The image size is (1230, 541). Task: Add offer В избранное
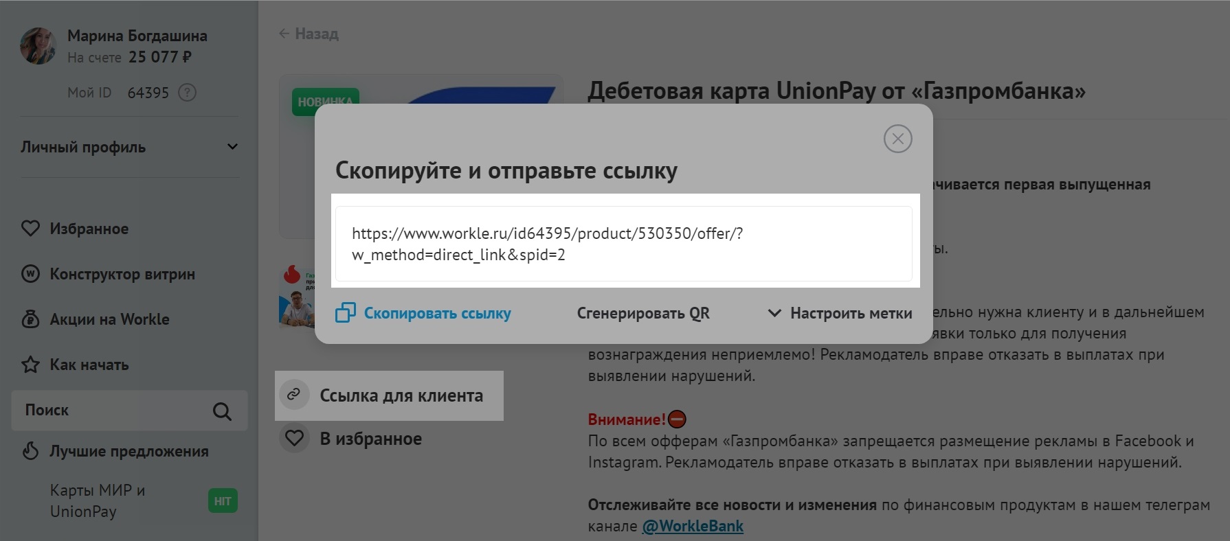tap(371, 439)
